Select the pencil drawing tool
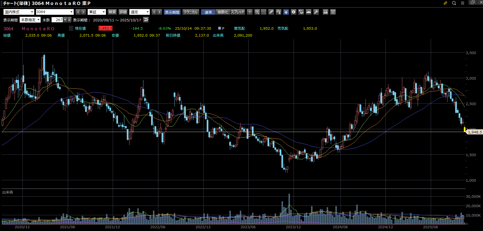 pos(271,12)
